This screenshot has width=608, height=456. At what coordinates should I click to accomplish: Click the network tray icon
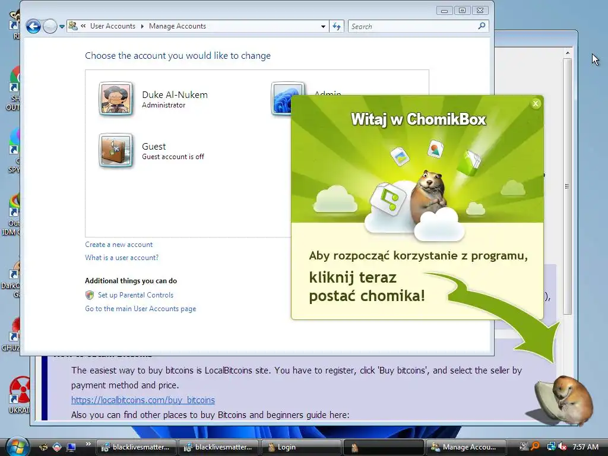(550, 447)
